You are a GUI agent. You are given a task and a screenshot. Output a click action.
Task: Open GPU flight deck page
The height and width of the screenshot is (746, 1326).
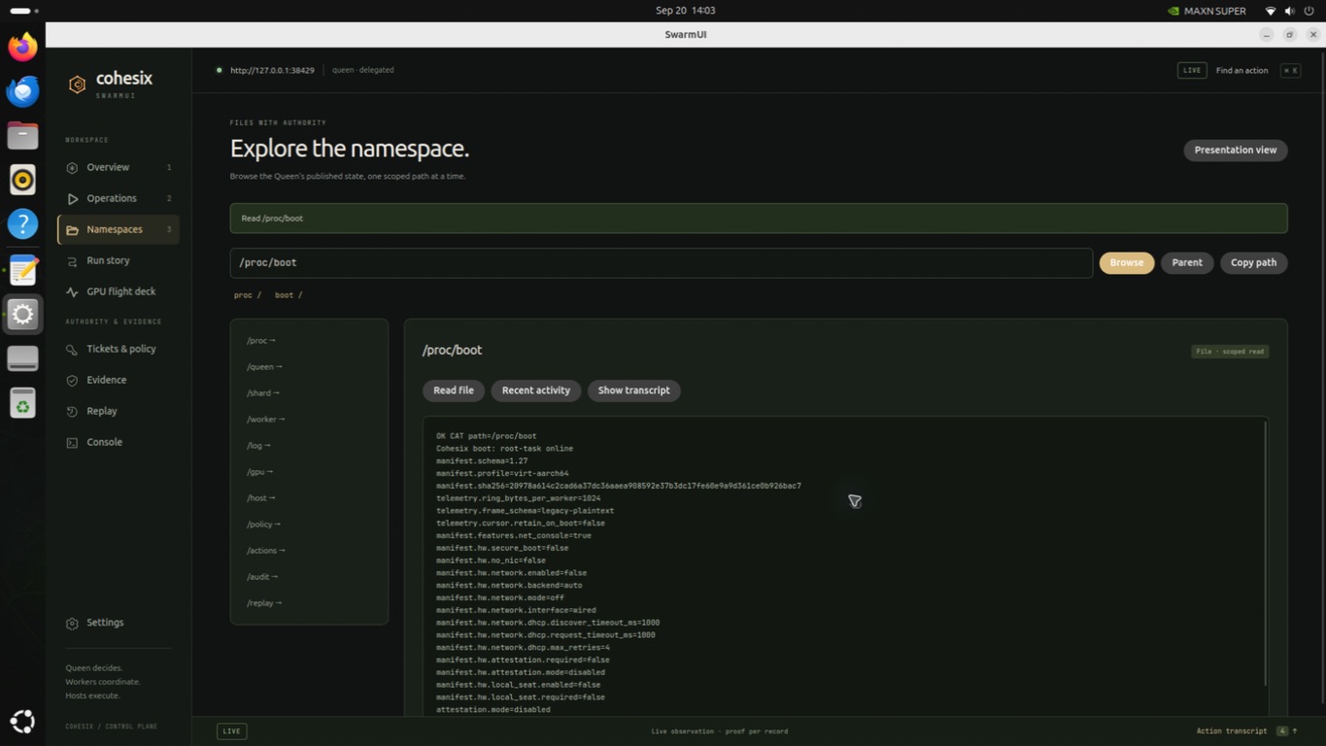point(118,291)
